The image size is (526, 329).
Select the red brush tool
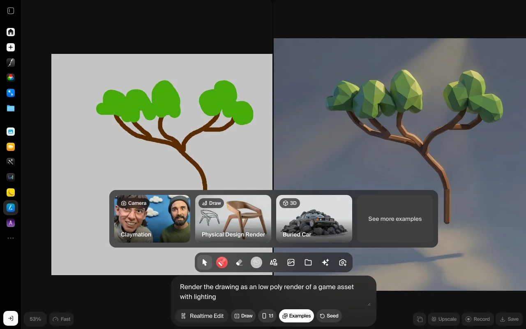pos(222,262)
